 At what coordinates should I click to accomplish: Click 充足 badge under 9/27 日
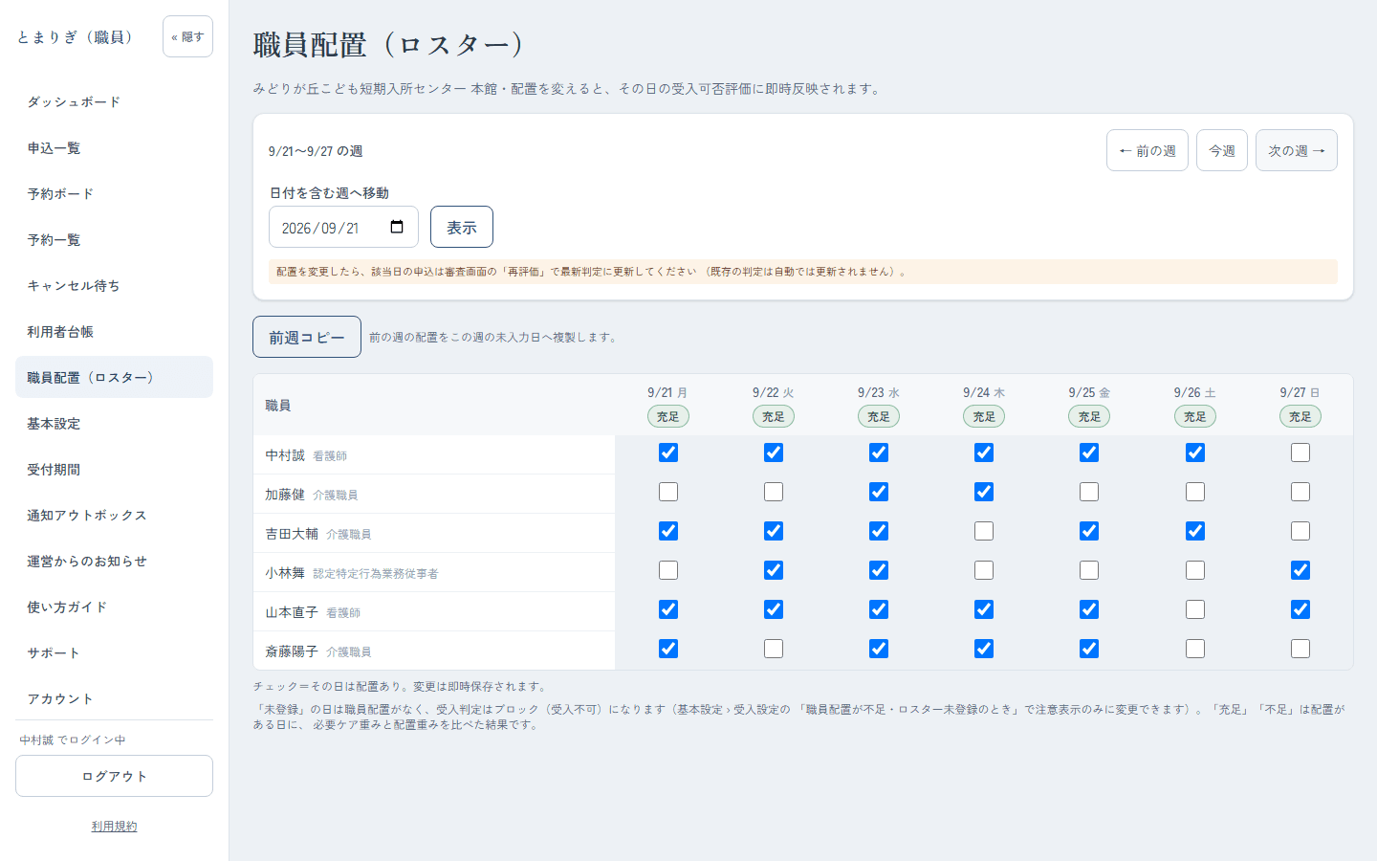[x=1300, y=416]
